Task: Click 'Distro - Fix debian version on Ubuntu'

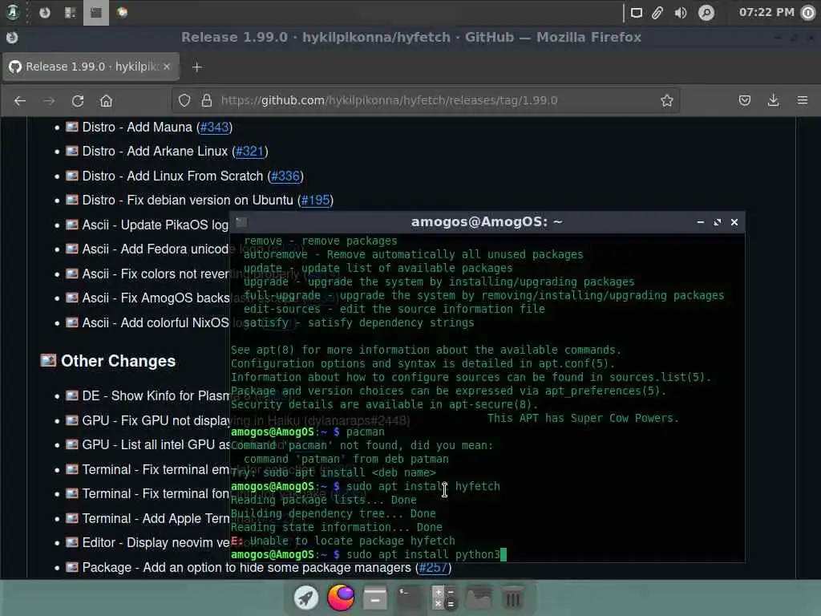Action: 188,200
